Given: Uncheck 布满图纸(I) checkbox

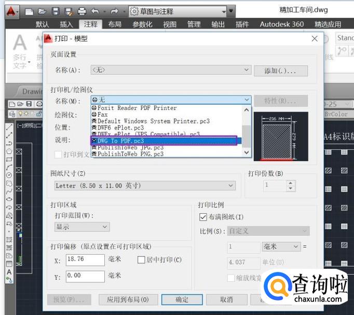Looking at the screenshot, I should coord(203,217).
